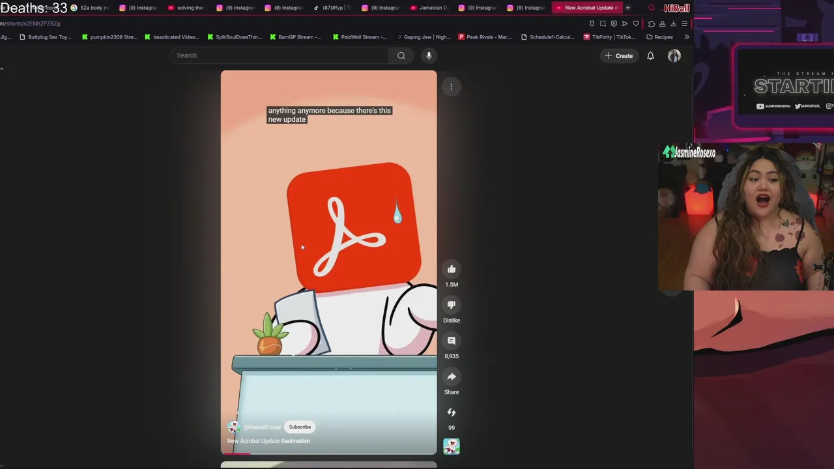Open the Peak Rivals - Mar... bookmark
This screenshot has height=469, width=834.
(x=484, y=37)
